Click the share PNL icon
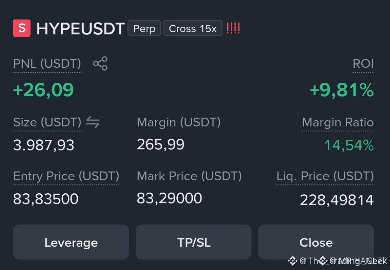This screenshot has height=270, width=390. coord(100,63)
